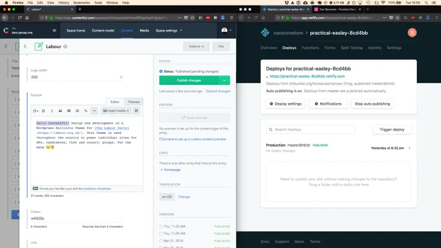Adjust the Logo width stepper control
Screen dimensions: 441x248
tap(121, 77)
